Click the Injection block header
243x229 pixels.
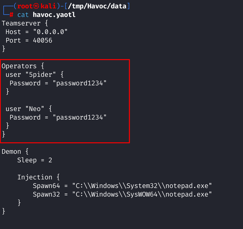click(35, 177)
